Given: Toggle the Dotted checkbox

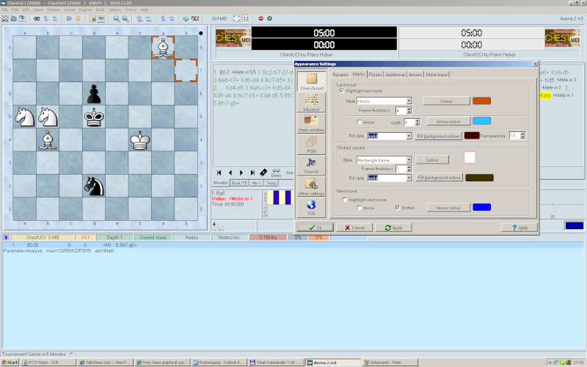Looking at the screenshot, I should tap(398, 208).
